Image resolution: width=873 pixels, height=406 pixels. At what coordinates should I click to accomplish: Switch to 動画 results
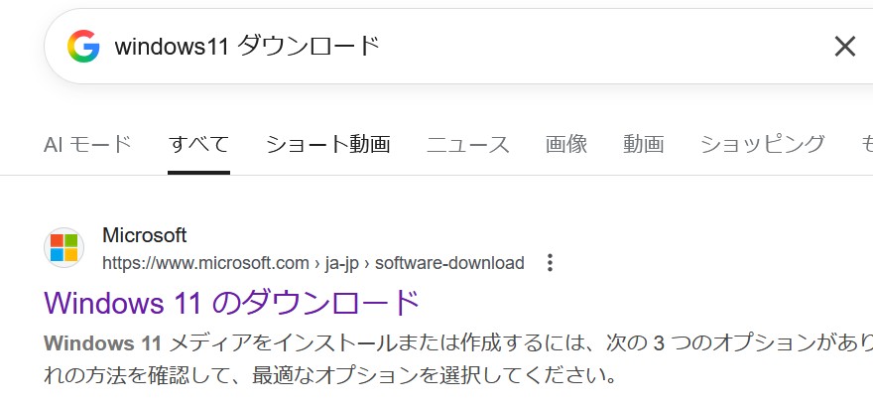(x=644, y=144)
